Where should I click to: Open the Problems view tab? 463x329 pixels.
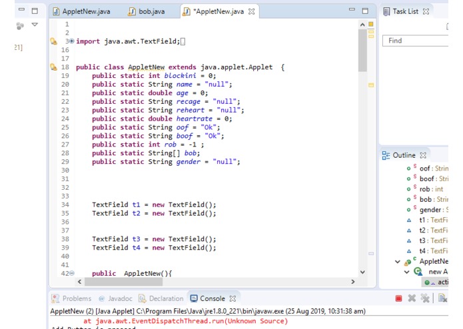pyautogui.click(x=72, y=298)
